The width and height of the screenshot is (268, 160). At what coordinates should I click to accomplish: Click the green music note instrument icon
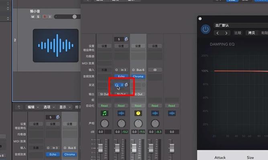[x=104, y=114]
